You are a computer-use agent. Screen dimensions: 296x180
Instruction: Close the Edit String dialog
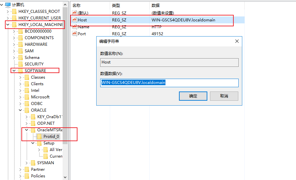tap(237, 41)
